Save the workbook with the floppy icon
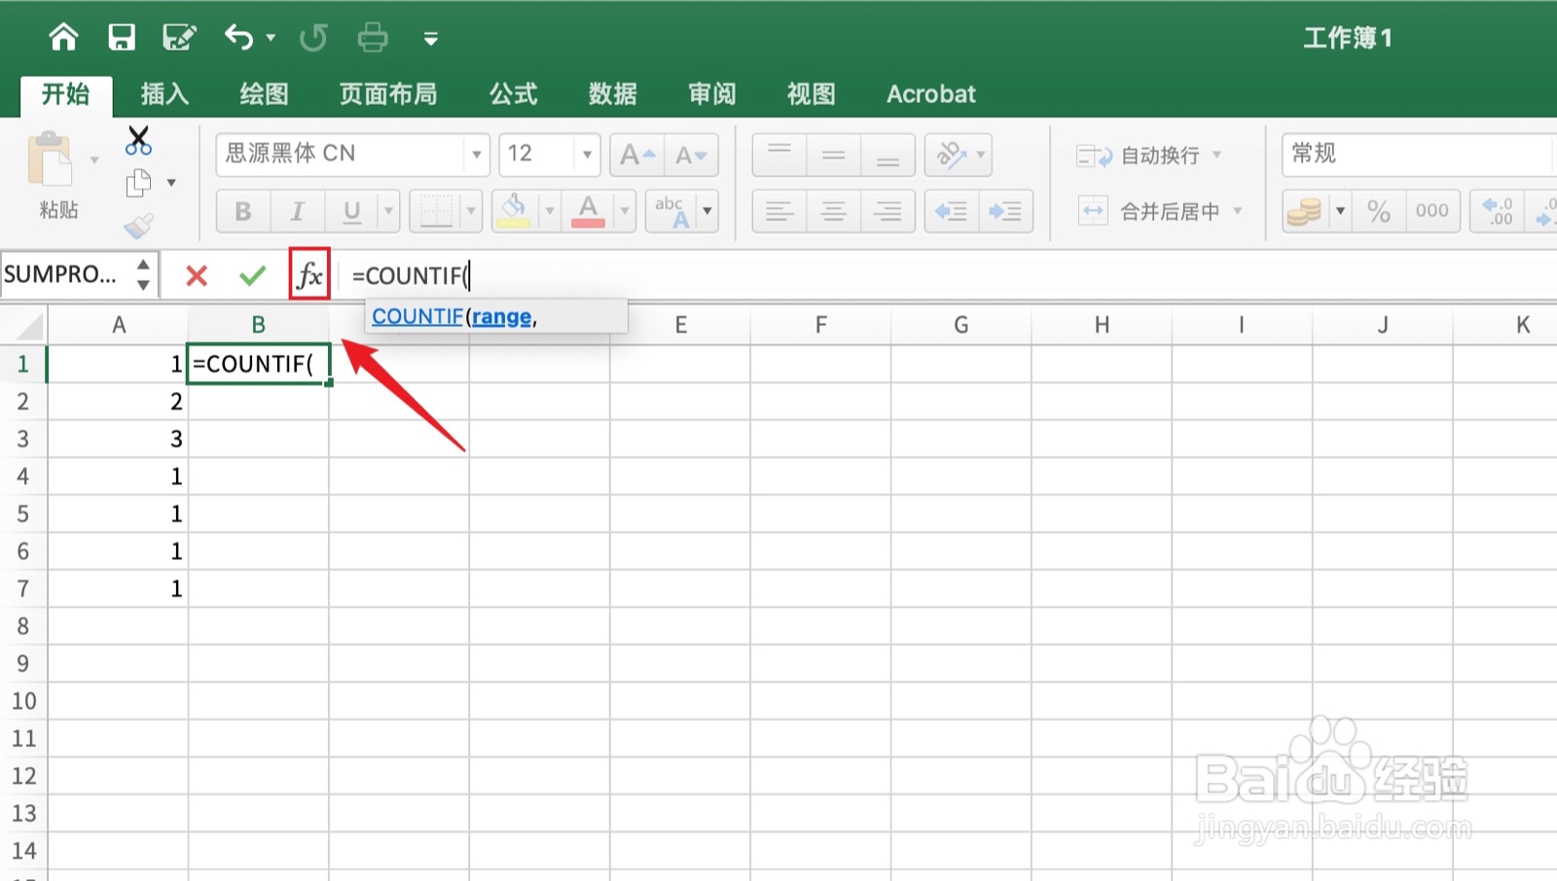Image resolution: width=1557 pixels, height=881 pixels. pos(122,37)
